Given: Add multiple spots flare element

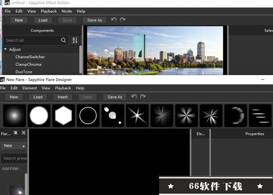Looking at the screenshot, I should point(113,115).
